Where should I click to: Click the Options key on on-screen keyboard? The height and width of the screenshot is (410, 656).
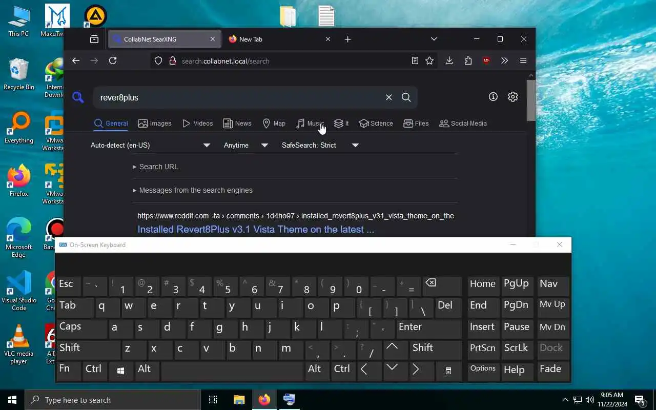483,371
